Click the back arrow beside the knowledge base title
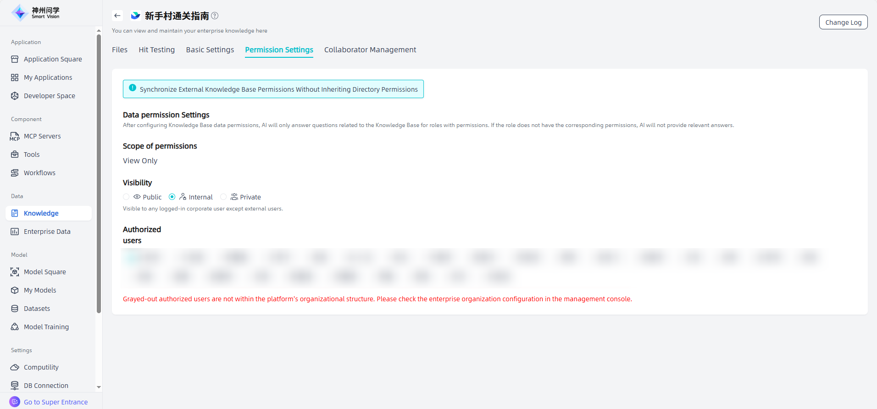Viewport: 877px width, 409px height. [117, 16]
